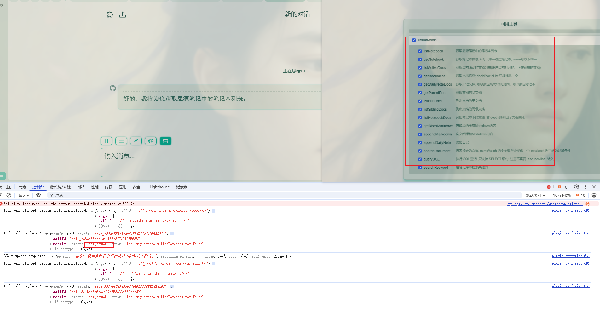Open plugin:sy-f-misc:661 link for first tool call started
600x313 pixels.
[x=571, y=210]
